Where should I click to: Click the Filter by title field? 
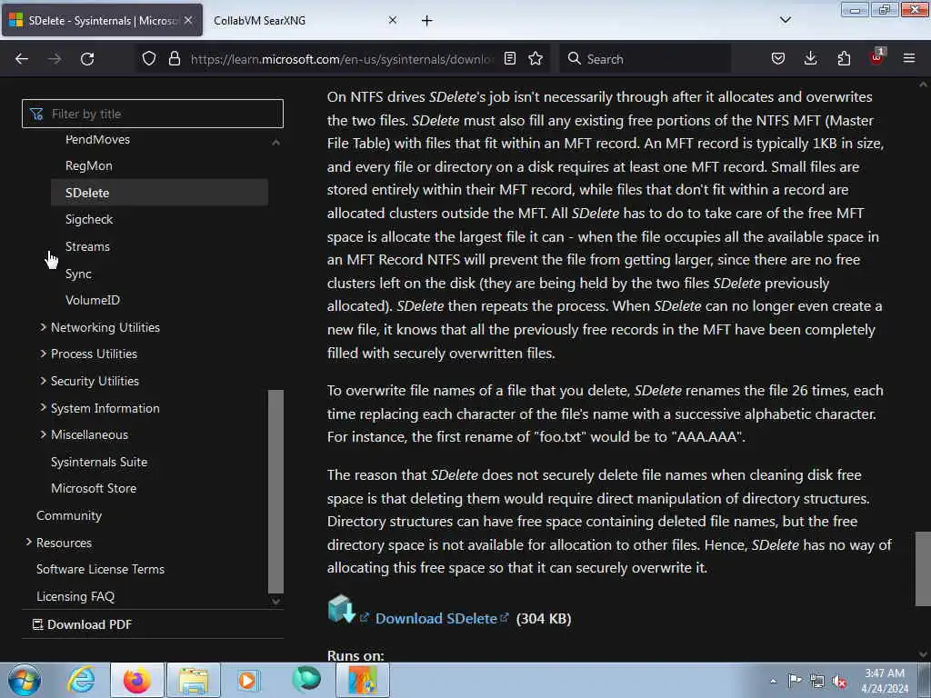pyautogui.click(x=153, y=114)
